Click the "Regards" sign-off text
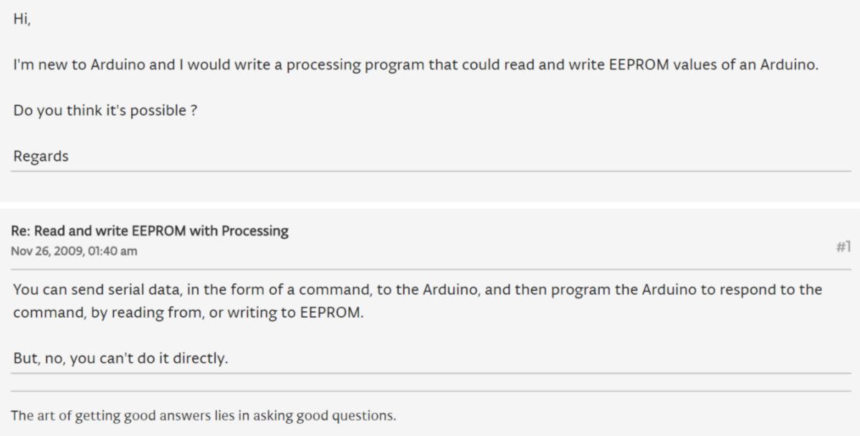Viewport: 860px width, 436px height. [41, 156]
